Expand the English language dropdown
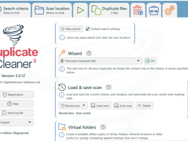Viewport: 188px width, 141px height. point(17,122)
